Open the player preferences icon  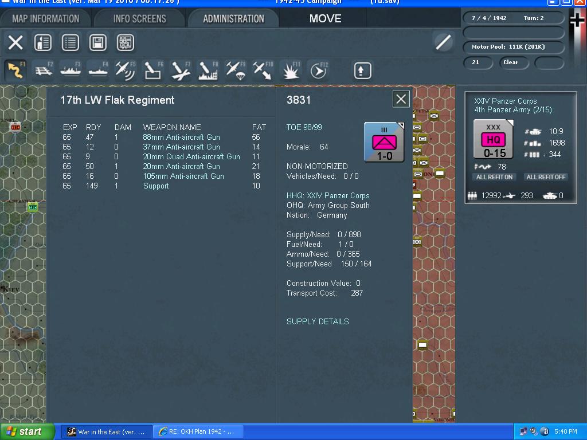click(43, 42)
